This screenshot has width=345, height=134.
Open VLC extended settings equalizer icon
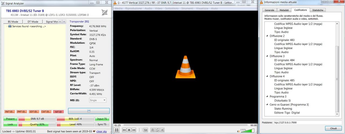coord(146,130)
